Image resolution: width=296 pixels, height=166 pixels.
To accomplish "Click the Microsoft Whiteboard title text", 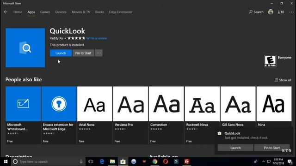I will point(17,127).
